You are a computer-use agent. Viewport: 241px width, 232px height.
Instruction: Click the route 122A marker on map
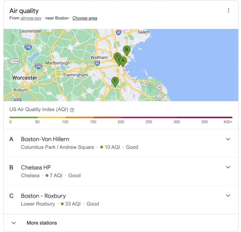[x=15, y=61]
